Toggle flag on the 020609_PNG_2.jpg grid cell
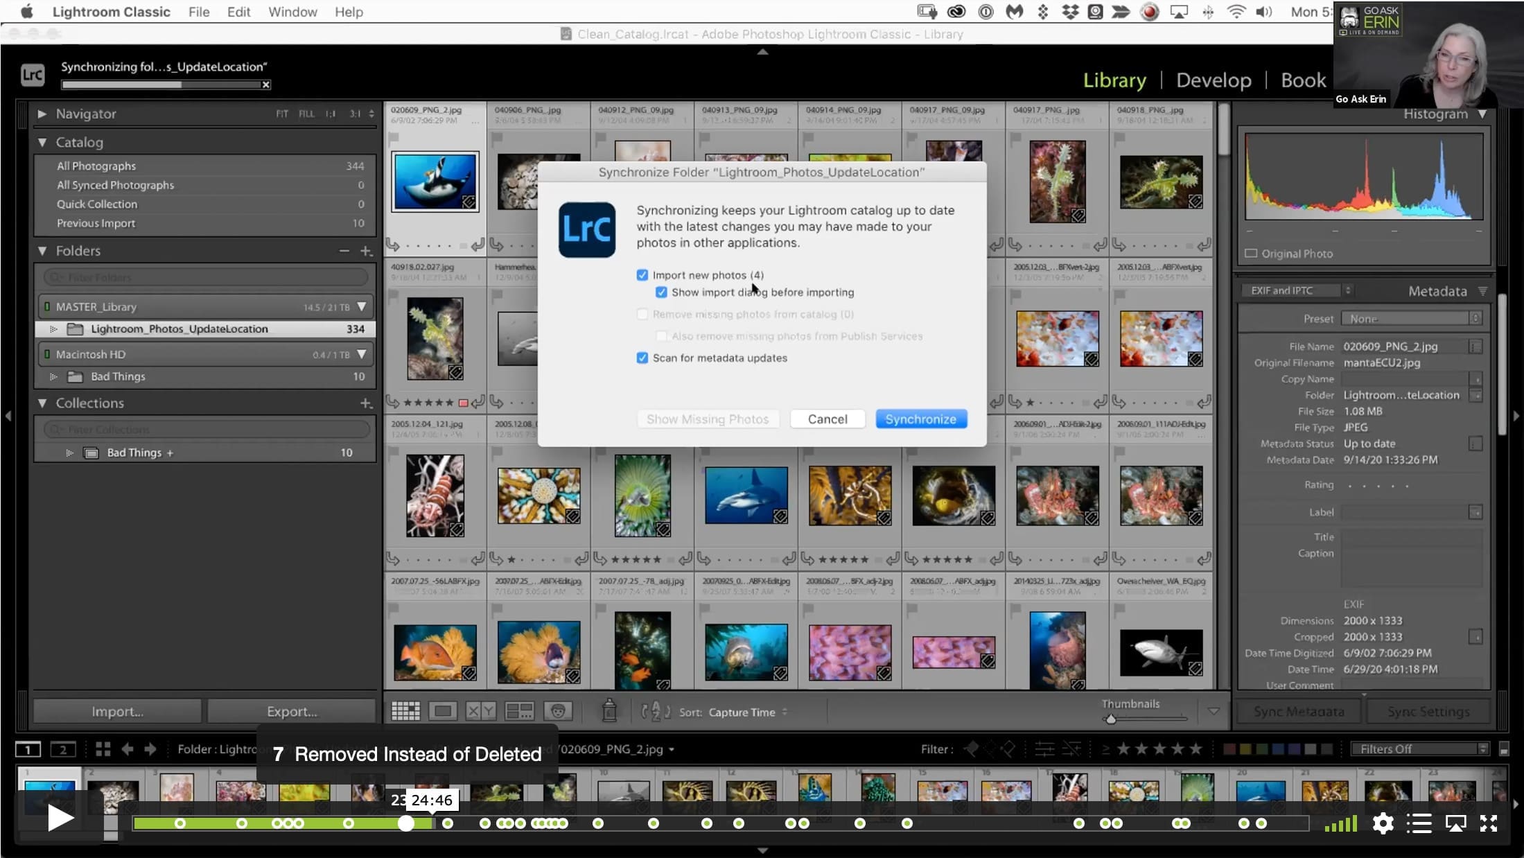The height and width of the screenshot is (858, 1524). [x=394, y=139]
